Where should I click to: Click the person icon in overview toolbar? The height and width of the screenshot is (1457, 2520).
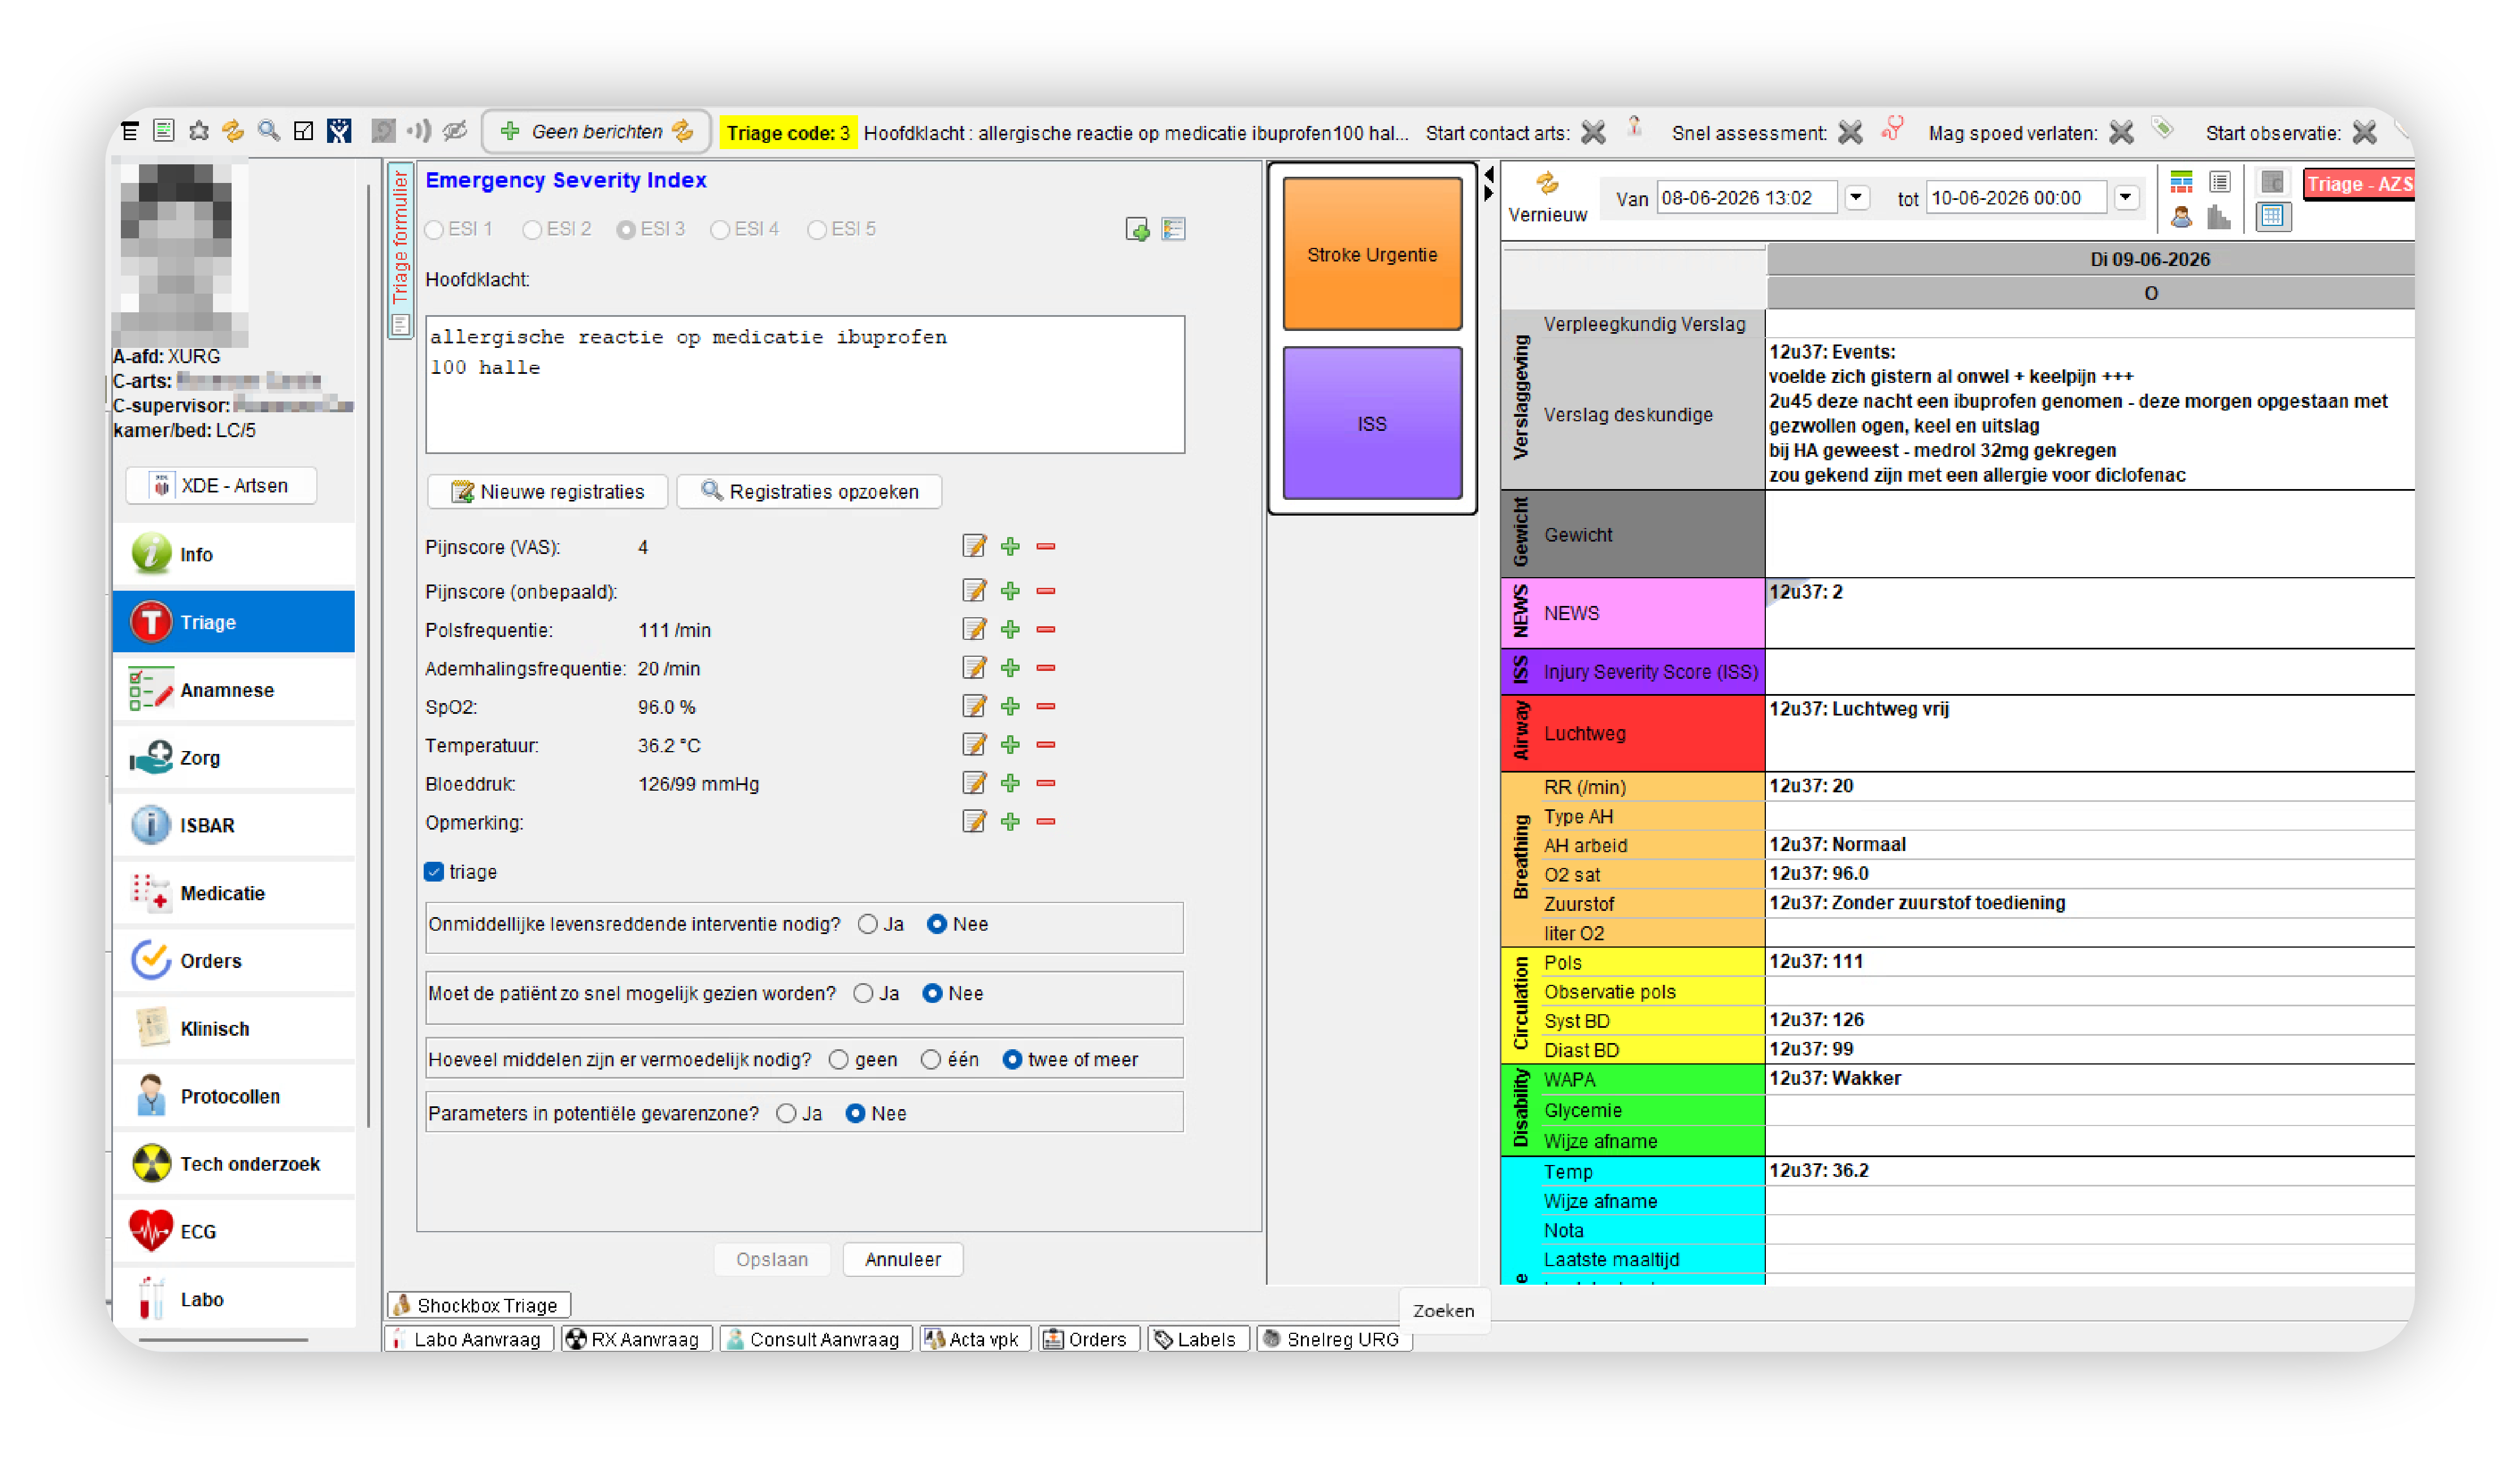[x=2181, y=217]
